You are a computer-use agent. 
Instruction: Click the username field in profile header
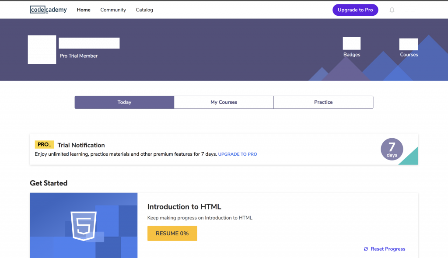pyautogui.click(x=89, y=43)
